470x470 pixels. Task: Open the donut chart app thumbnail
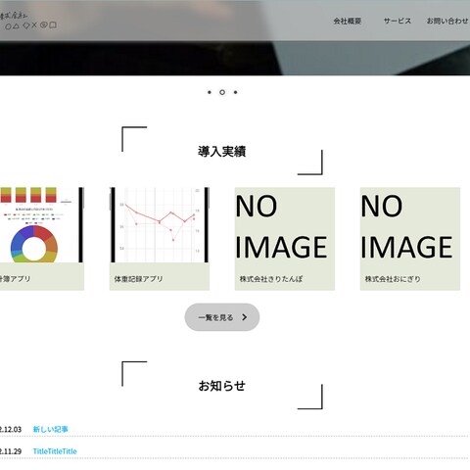pyautogui.click(x=42, y=225)
